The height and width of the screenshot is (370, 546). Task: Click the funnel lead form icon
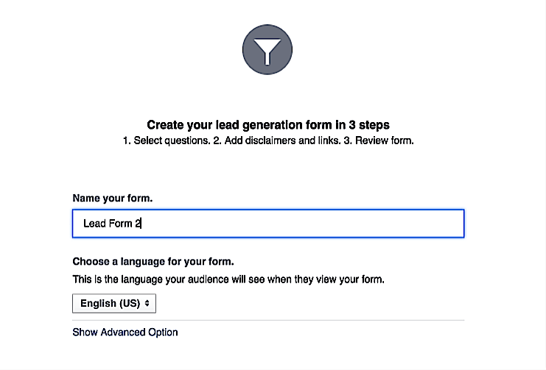tap(267, 49)
